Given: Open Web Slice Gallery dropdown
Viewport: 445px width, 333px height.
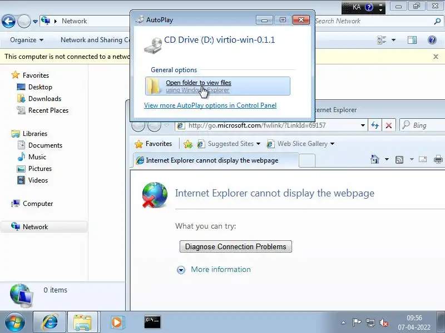Looking at the screenshot, I should pos(300,144).
